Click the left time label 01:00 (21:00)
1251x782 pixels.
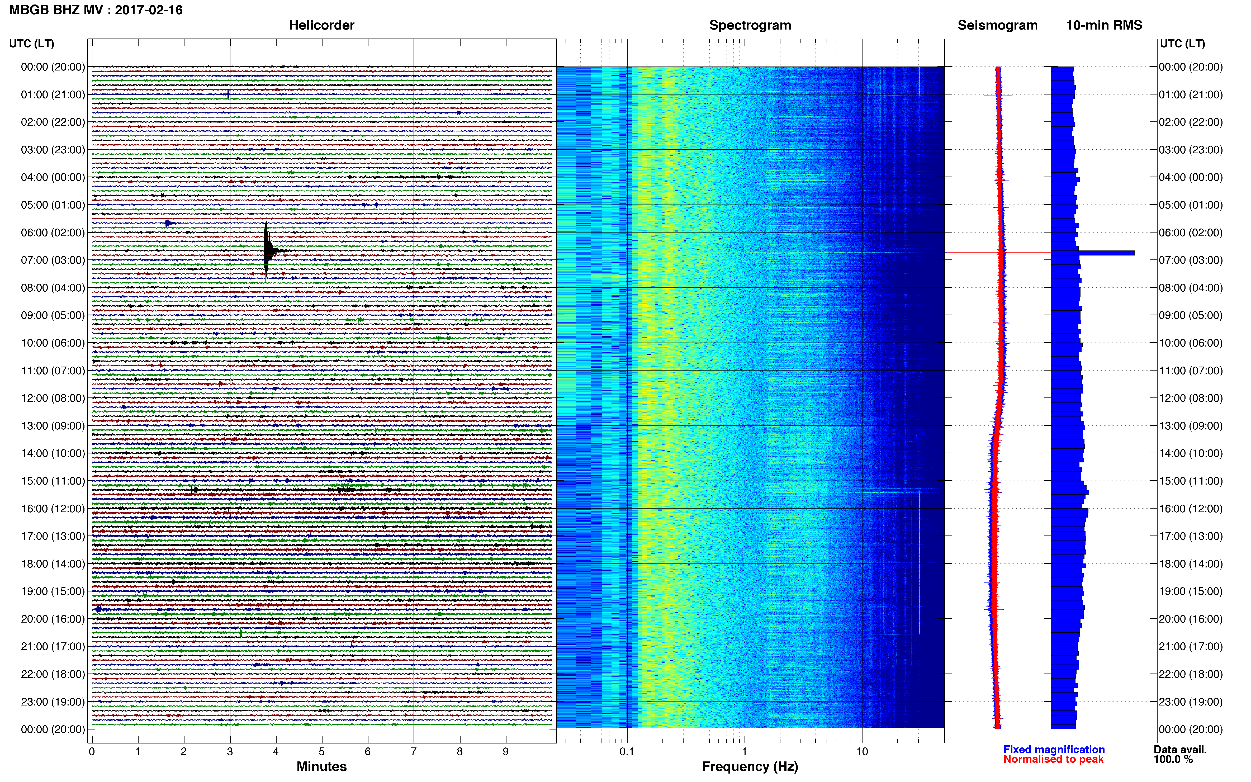pyautogui.click(x=53, y=95)
